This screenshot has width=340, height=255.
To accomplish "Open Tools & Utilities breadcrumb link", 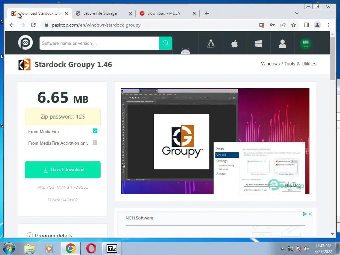I will pyautogui.click(x=300, y=64).
